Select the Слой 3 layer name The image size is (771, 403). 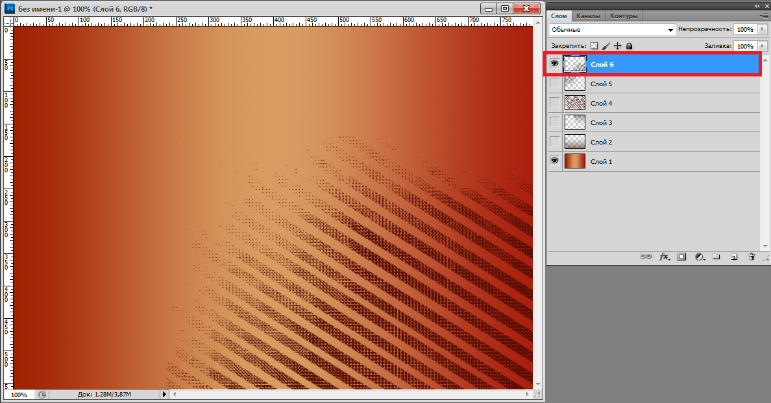(602, 122)
